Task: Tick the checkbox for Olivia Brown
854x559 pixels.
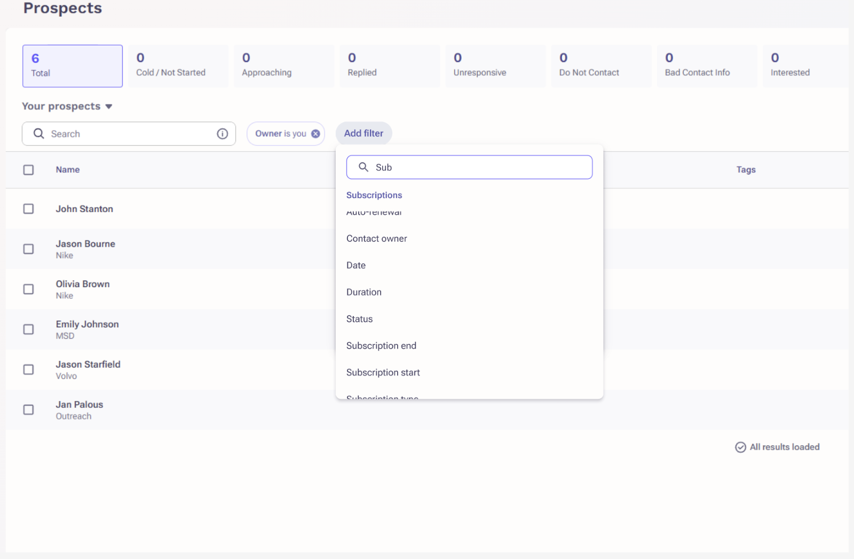Action: [29, 289]
